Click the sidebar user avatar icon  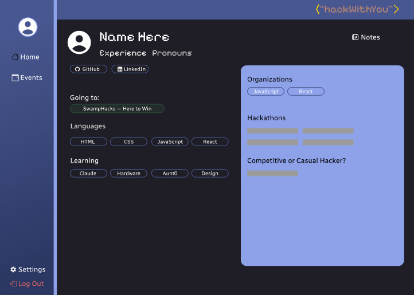point(28,27)
